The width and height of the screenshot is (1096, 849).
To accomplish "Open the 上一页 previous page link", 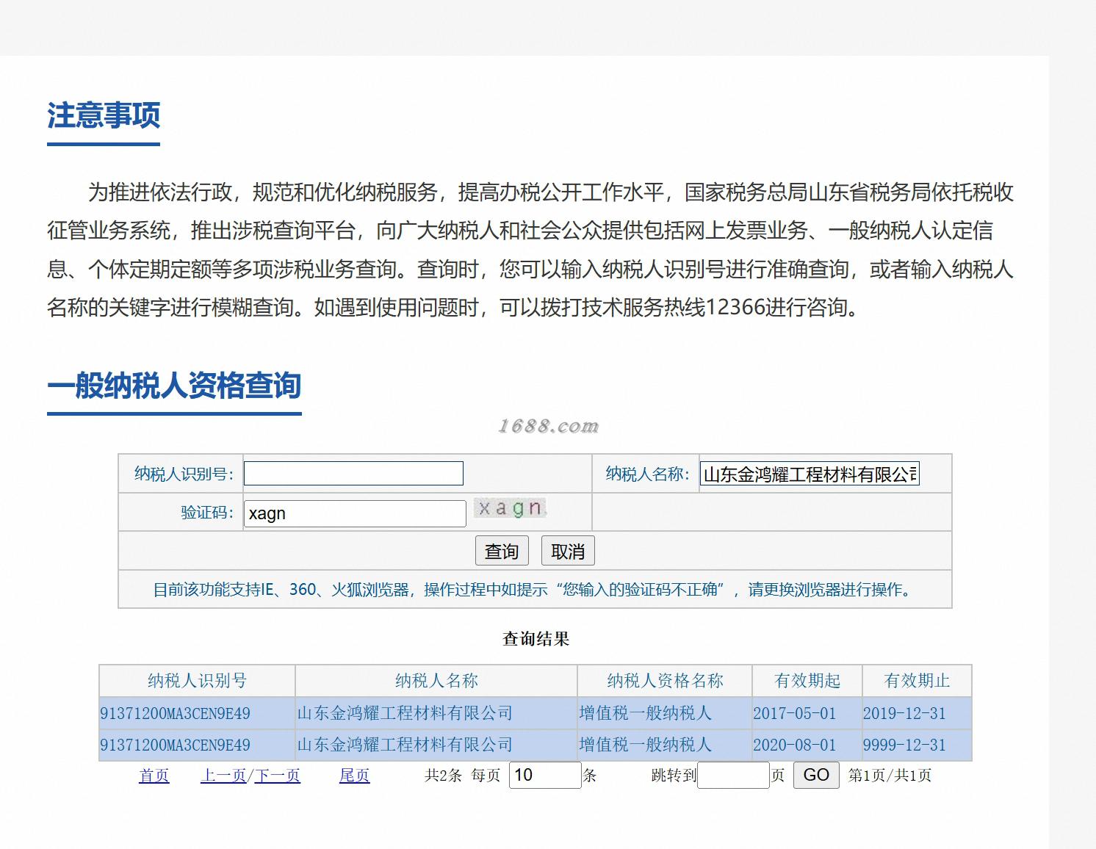I will [223, 776].
